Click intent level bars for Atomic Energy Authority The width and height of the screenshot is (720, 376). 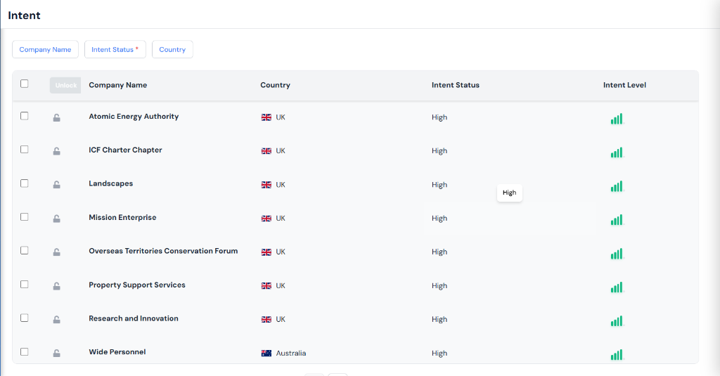[x=617, y=119]
